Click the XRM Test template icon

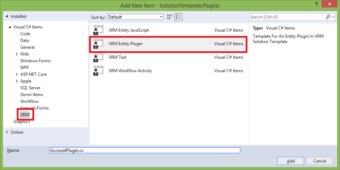[98, 57]
